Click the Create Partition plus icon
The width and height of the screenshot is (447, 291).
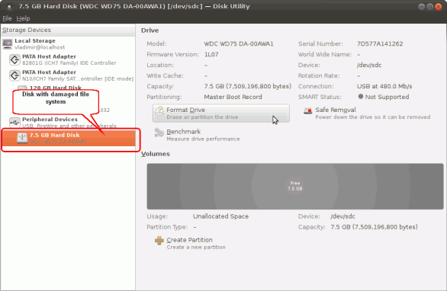click(x=159, y=241)
